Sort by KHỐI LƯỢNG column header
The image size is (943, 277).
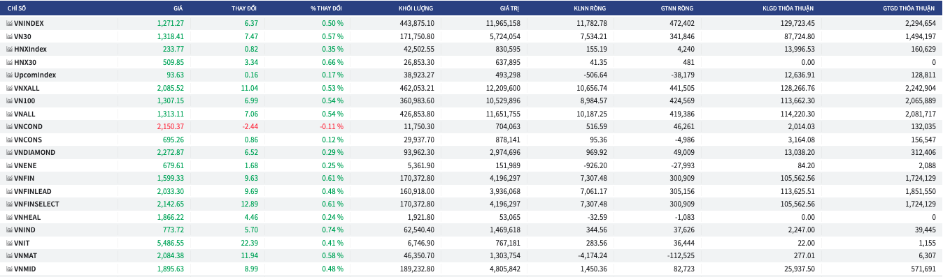(416, 8)
